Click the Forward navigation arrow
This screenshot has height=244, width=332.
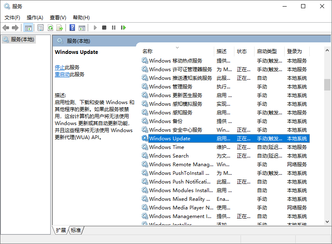click(x=16, y=28)
